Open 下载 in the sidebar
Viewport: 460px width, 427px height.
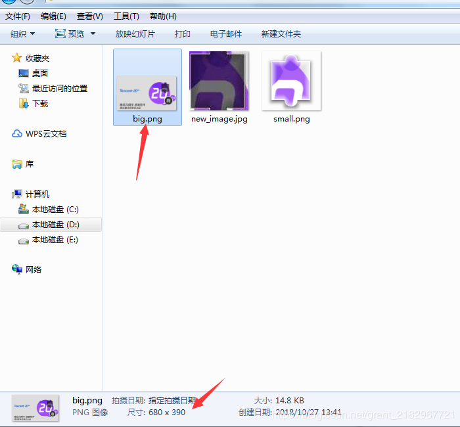[x=40, y=104]
